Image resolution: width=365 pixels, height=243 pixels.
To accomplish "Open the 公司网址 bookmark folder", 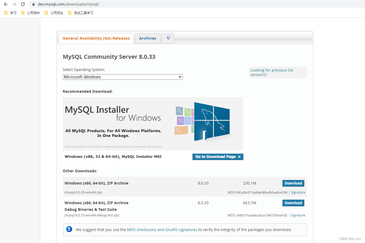I will point(54,13).
